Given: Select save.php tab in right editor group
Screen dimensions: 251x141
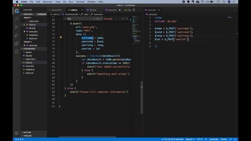Looking at the screenshot, I should 152,10.
